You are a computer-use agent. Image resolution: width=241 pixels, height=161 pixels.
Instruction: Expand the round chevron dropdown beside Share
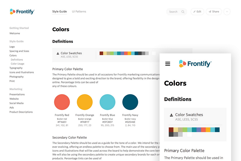tap(227, 11)
